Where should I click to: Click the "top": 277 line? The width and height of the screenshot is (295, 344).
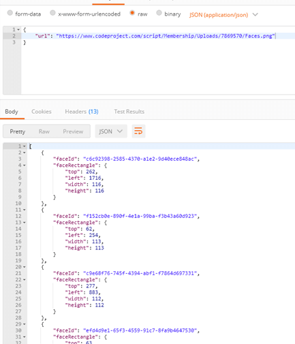81,286
